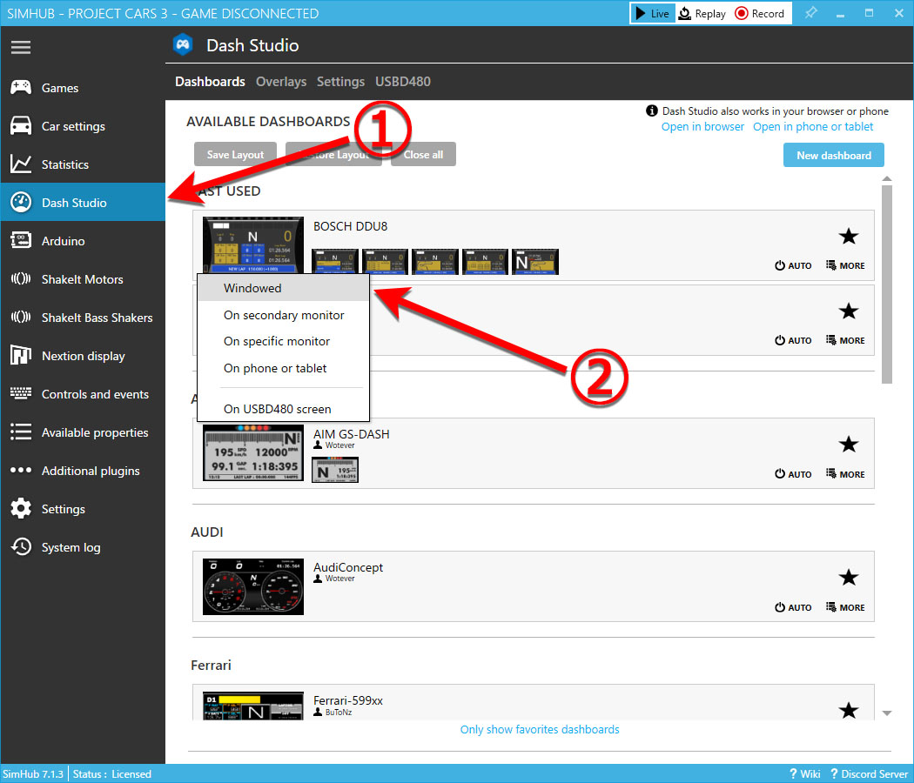Click the info icon beside browser note
Image resolution: width=914 pixels, height=783 pixels.
(652, 110)
